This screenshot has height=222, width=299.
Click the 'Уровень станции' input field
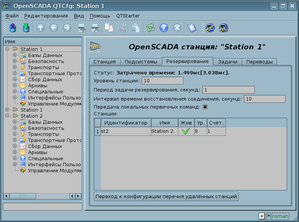tap(162, 80)
